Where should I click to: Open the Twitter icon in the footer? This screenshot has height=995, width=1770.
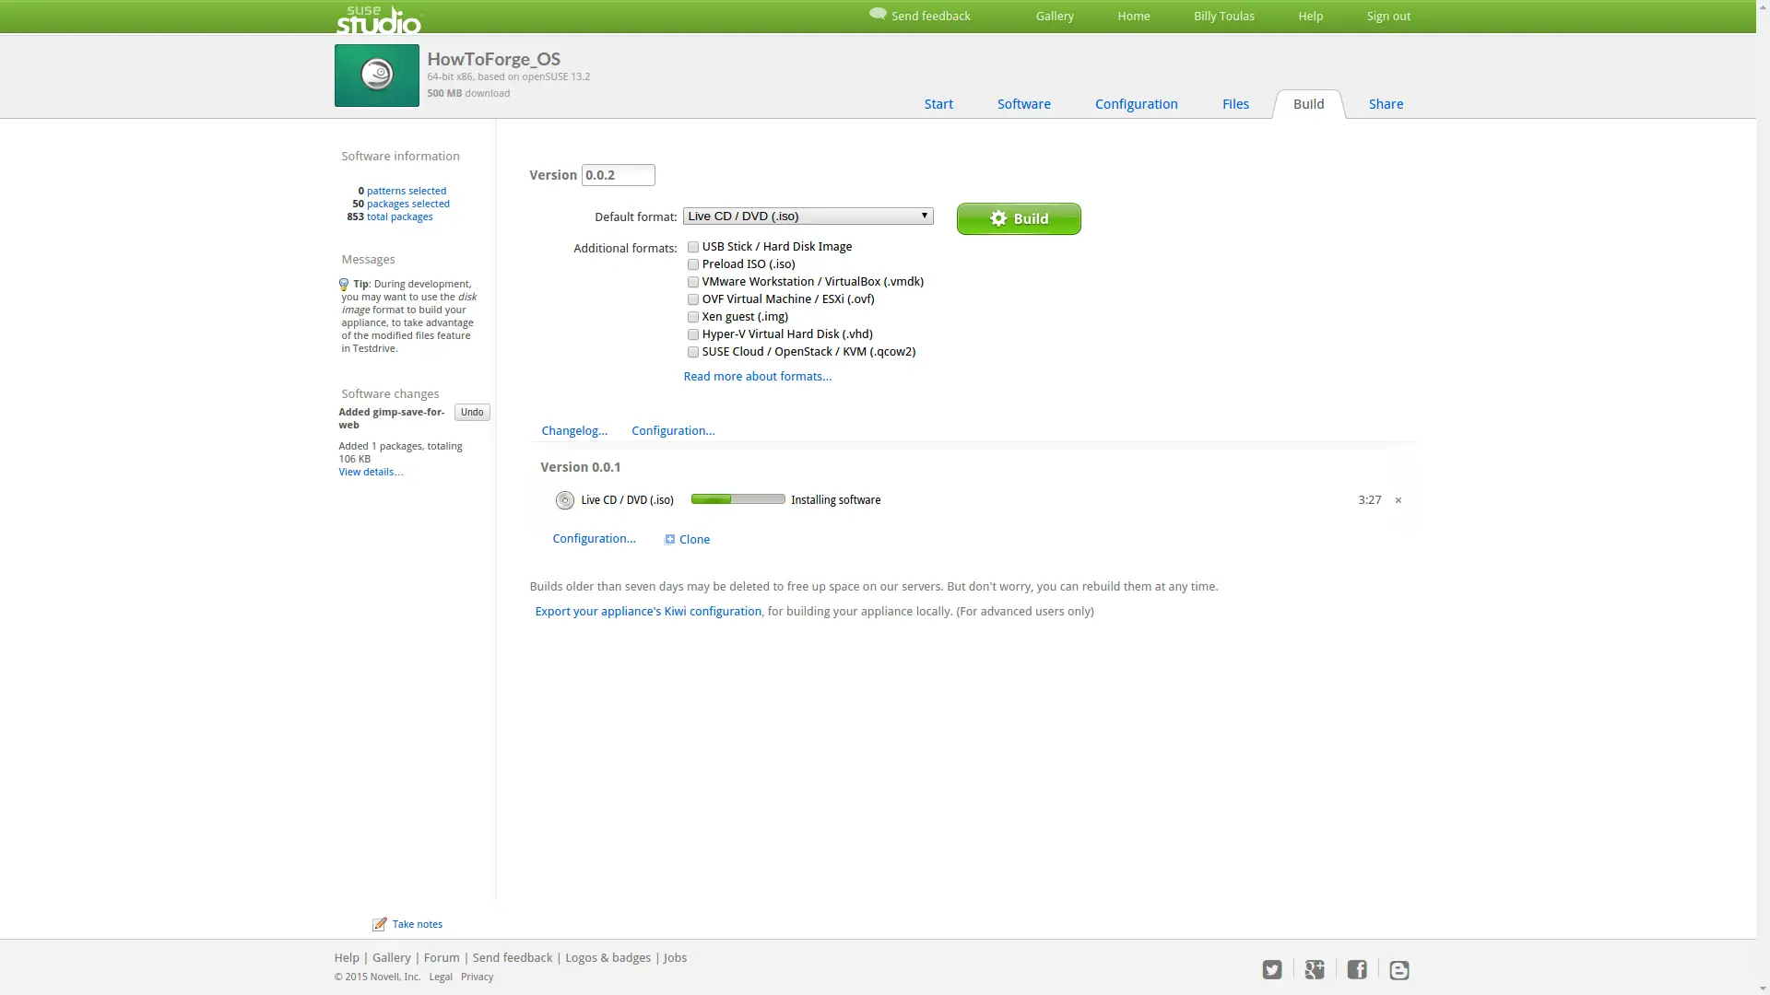(1272, 970)
